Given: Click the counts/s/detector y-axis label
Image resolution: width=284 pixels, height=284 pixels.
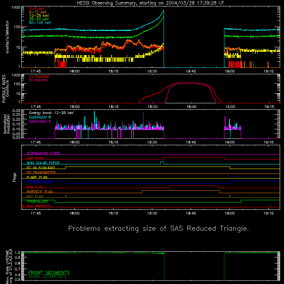Looking at the screenshot, I should (7, 37).
